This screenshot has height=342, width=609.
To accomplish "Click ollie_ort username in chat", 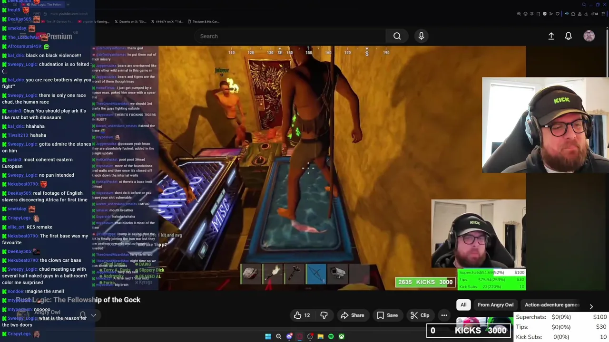I will (x=16, y=227).
